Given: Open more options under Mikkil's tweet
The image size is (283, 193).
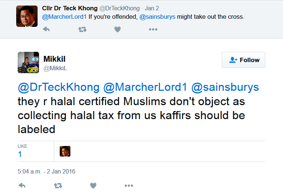Looking at the screenshot, I should (129, 186).
